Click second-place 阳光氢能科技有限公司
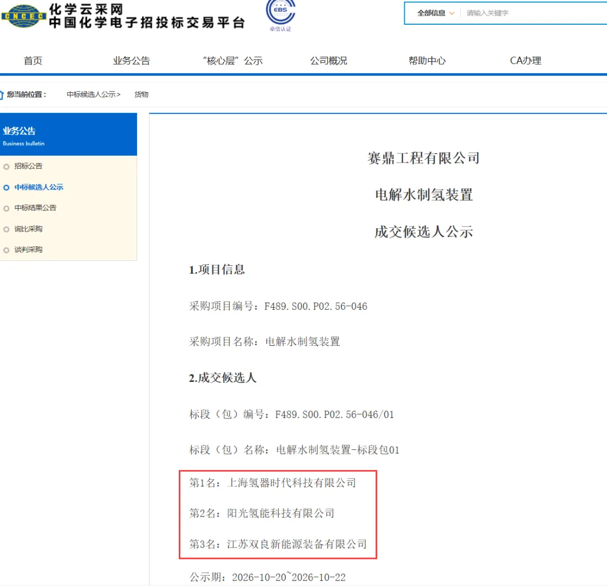The width and height of the screenshot is (607, 586). point(262,513)
